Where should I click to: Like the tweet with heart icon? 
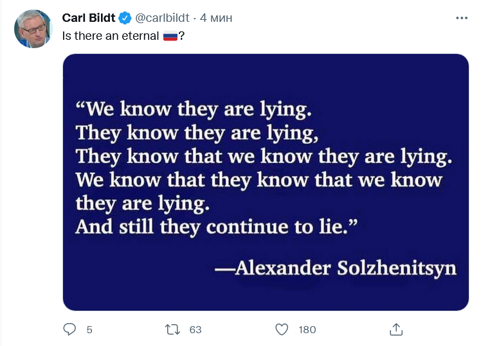(x=282, y=329)
